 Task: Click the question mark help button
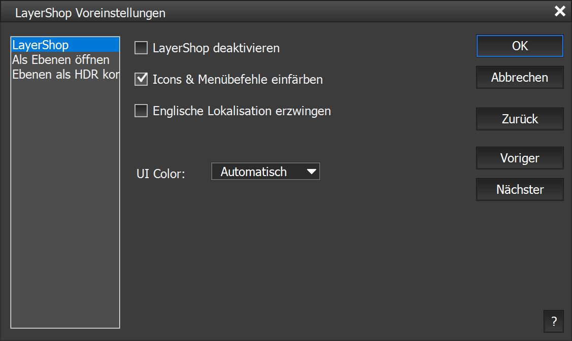click(x=553, y=321)
